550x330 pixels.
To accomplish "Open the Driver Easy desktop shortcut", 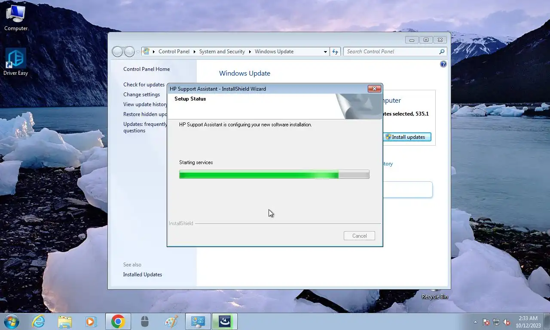I will coord(16,62).
